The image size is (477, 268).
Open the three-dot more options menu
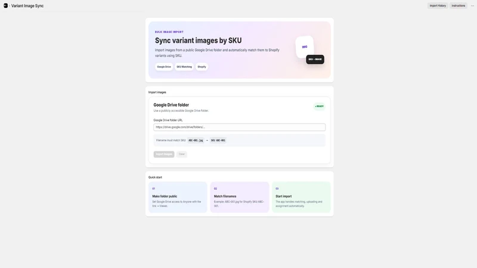(472, 6)
